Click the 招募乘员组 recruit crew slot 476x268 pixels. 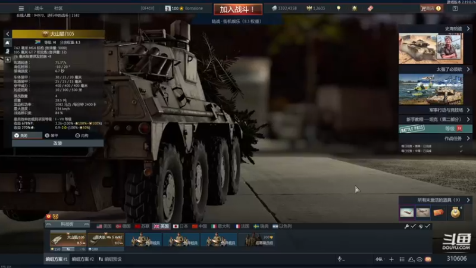pyautogui.click(x=256, y=240)
